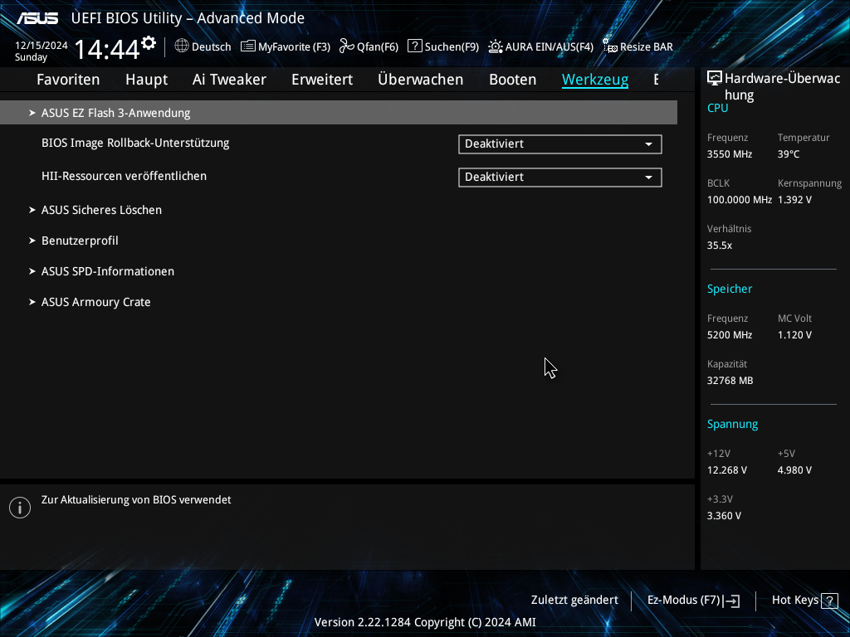Open HII-Ressourcen veröffentlichen dropdown
The width and height of the screenshot is (850, 637).
(560, 177)
